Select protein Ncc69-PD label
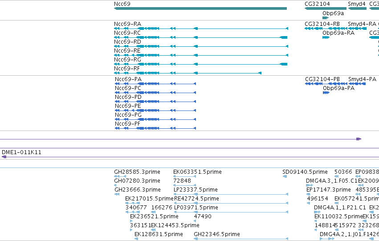 (128, 97)
